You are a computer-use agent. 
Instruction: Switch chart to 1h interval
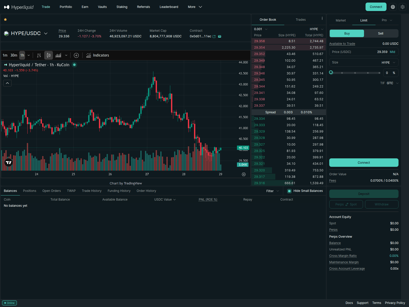click(22, 55)
